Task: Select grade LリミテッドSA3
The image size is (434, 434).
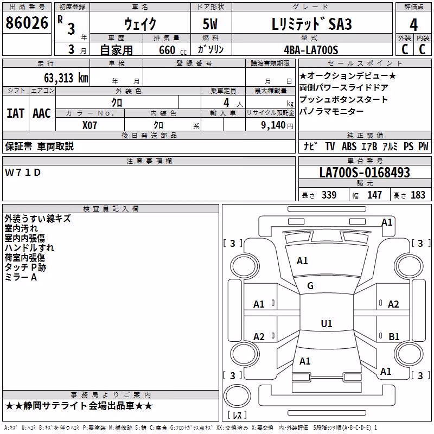Action: click(311, 24)
